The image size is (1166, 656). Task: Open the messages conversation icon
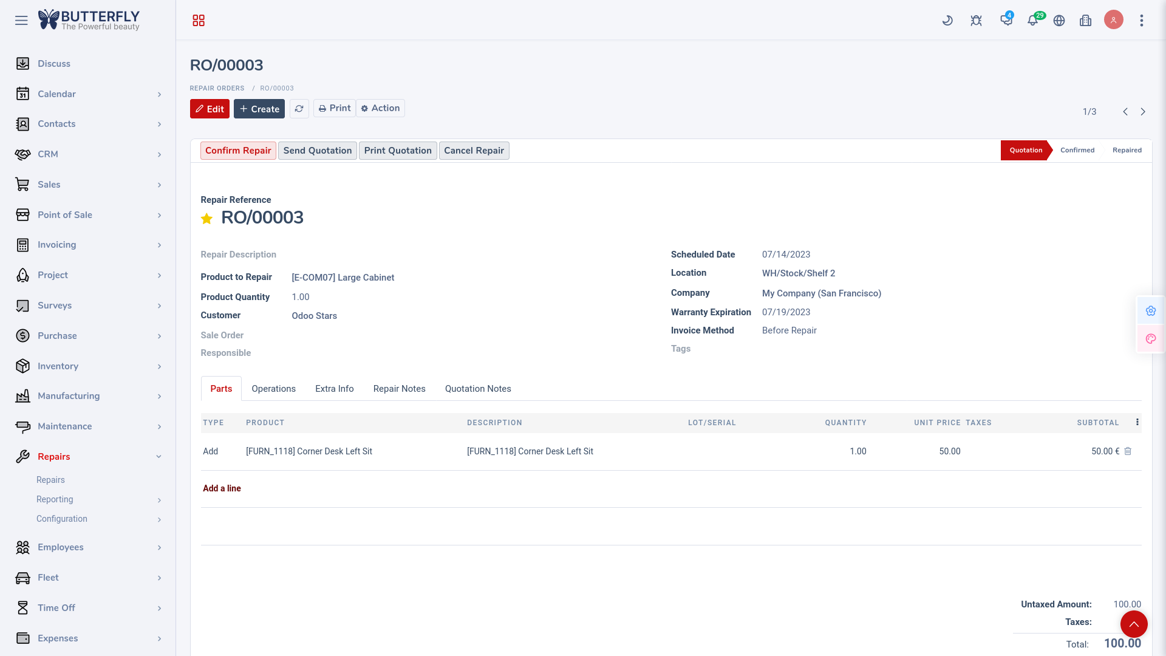pos(1006,20)
